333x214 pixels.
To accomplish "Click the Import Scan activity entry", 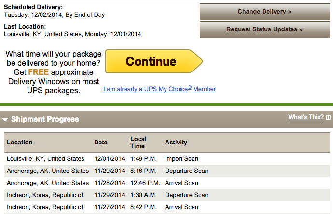I will click(x=181, y=159).
